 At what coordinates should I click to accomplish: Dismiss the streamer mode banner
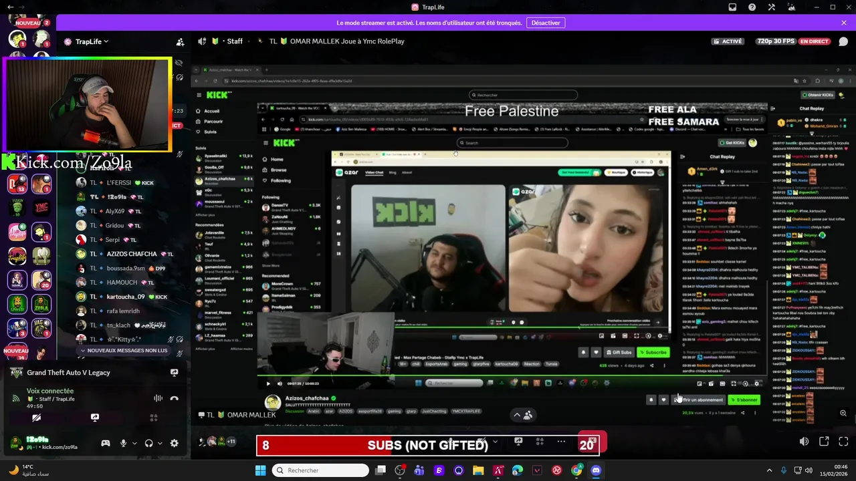pos(844,23)
